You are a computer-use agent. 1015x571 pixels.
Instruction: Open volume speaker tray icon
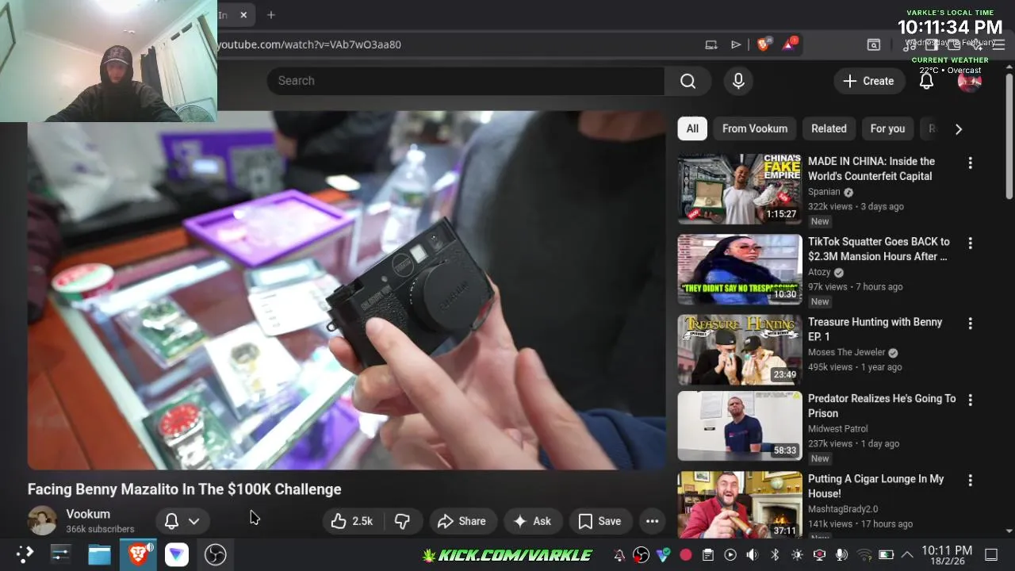(x=753, y=554)
